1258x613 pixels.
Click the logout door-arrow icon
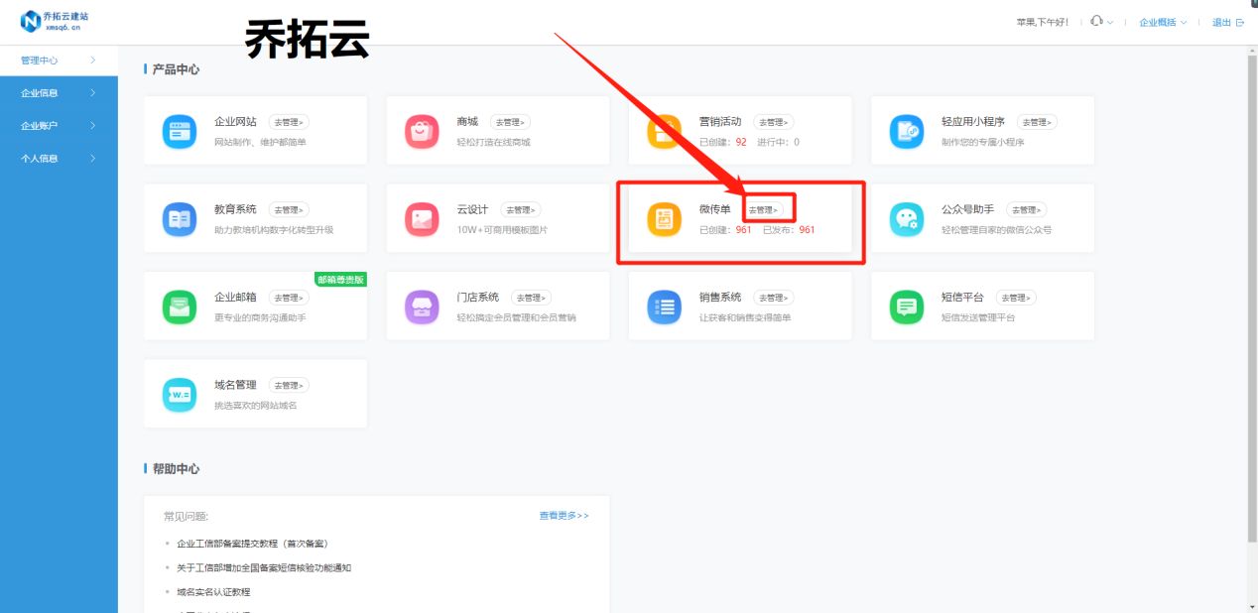pos(1240,22)
